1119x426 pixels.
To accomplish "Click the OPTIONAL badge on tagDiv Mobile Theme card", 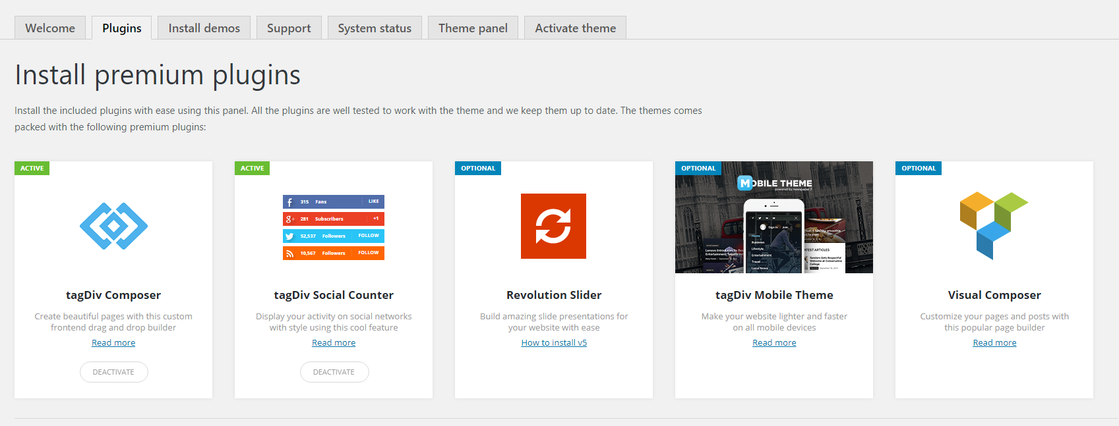I will click(698, 168).
